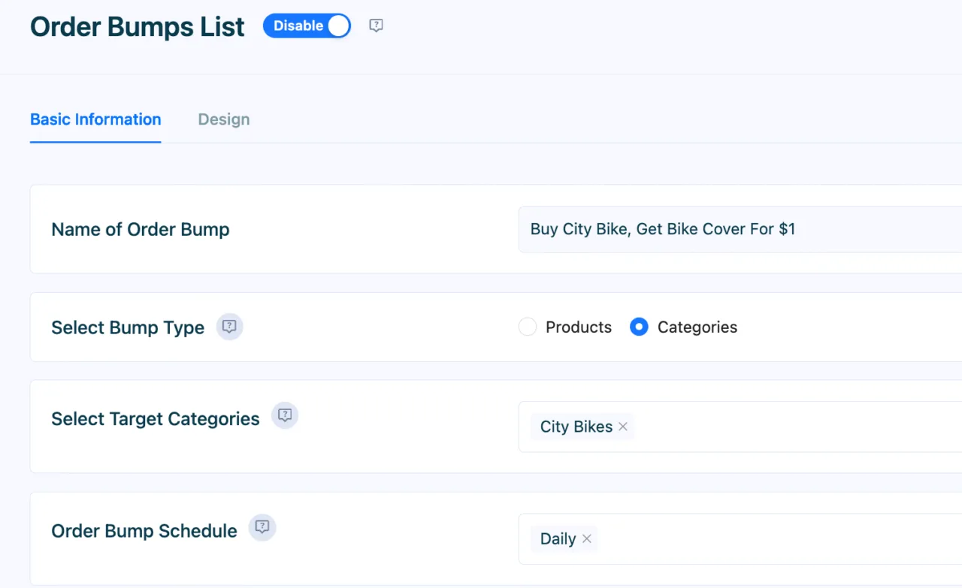This screenshot has width=962, height=588.
Task: Open help tooltip for Select Bump Type
Action: click(230, 327)
